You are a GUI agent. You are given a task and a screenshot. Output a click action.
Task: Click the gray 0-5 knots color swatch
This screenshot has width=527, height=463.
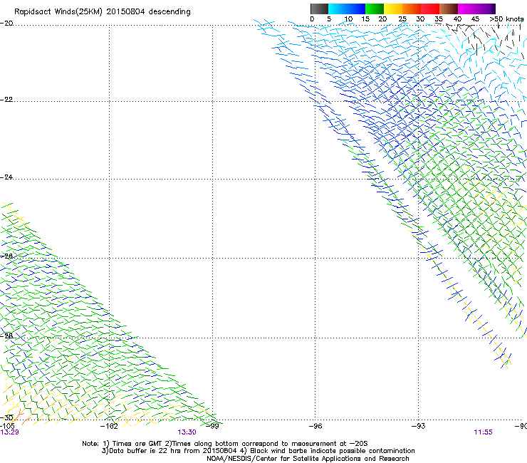pos(319,9)
